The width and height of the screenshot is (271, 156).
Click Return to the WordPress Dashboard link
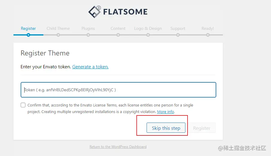(x=118, y=147)
